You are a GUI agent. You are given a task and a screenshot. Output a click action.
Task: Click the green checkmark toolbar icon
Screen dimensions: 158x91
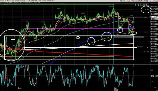tap(125, 1)
